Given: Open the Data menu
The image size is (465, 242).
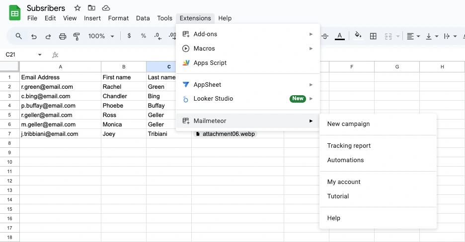Looking at the screenshot, I should pos(143,18).
